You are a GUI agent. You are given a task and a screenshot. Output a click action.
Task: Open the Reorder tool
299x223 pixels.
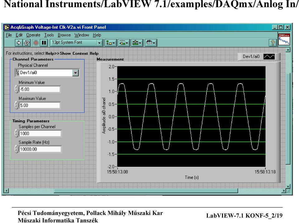[151, 43]
